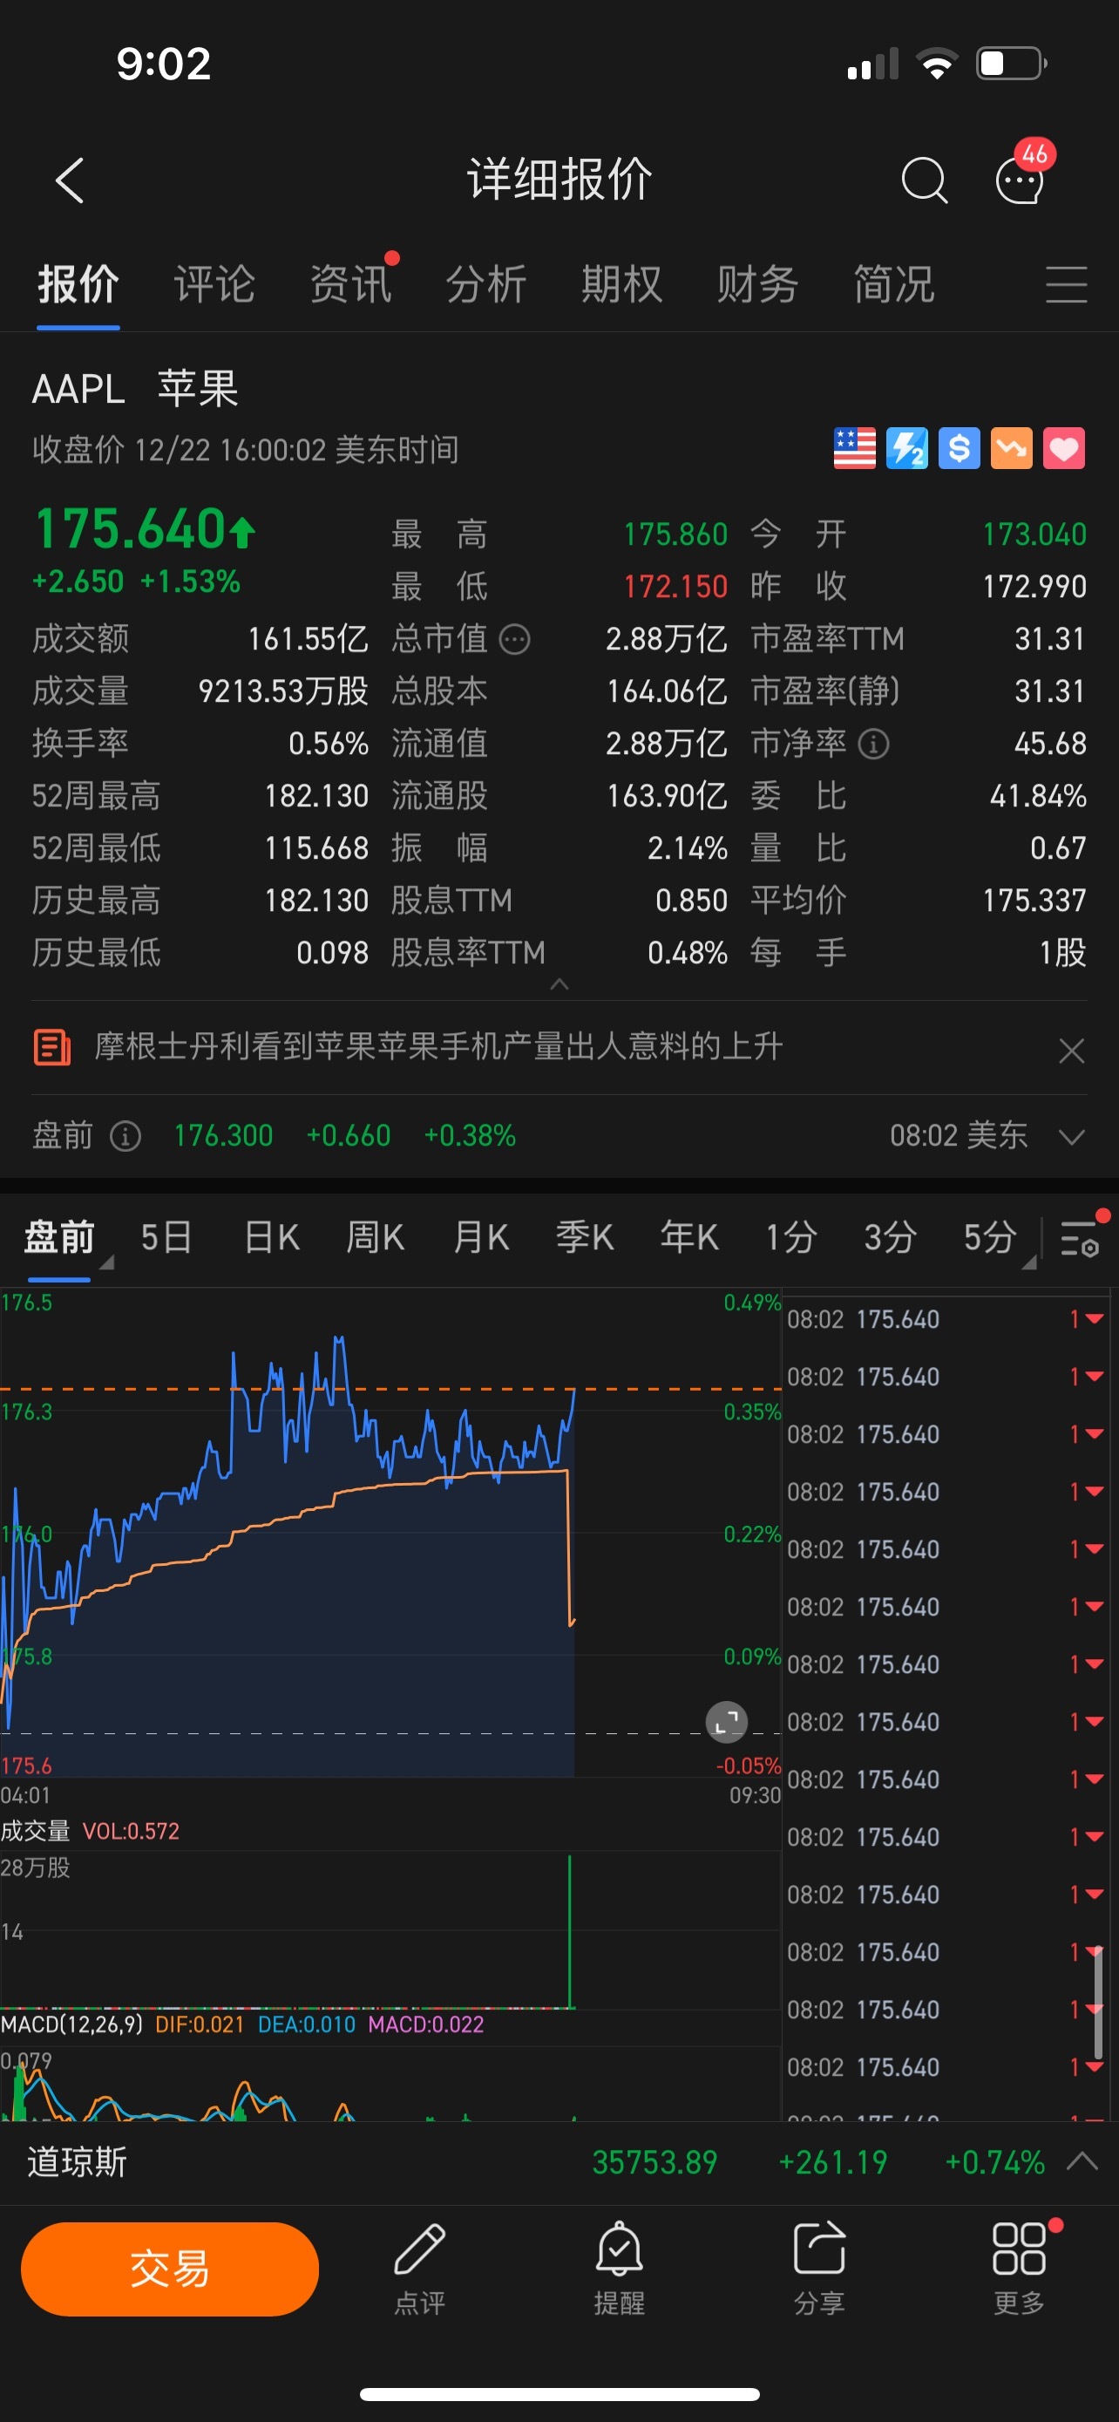The image size is (1119, 2422).
Task: Select the 季K chart tab
Action: click(585, 1237)
